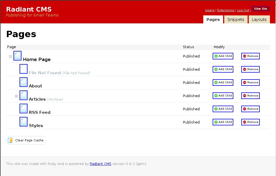Click the Styles page icon
Viewport: 276px width, 176px height.
pyautogui.click(x=23, y=122)
